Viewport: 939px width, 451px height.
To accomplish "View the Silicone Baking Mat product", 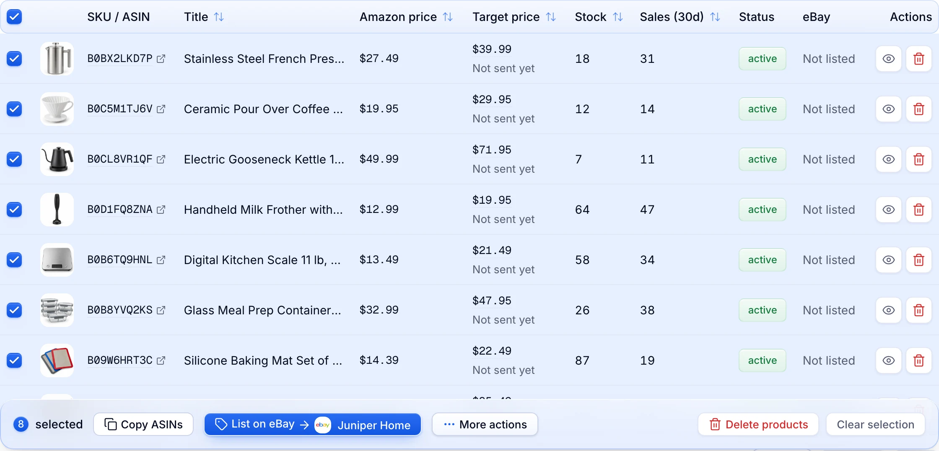I will point(888,360).
